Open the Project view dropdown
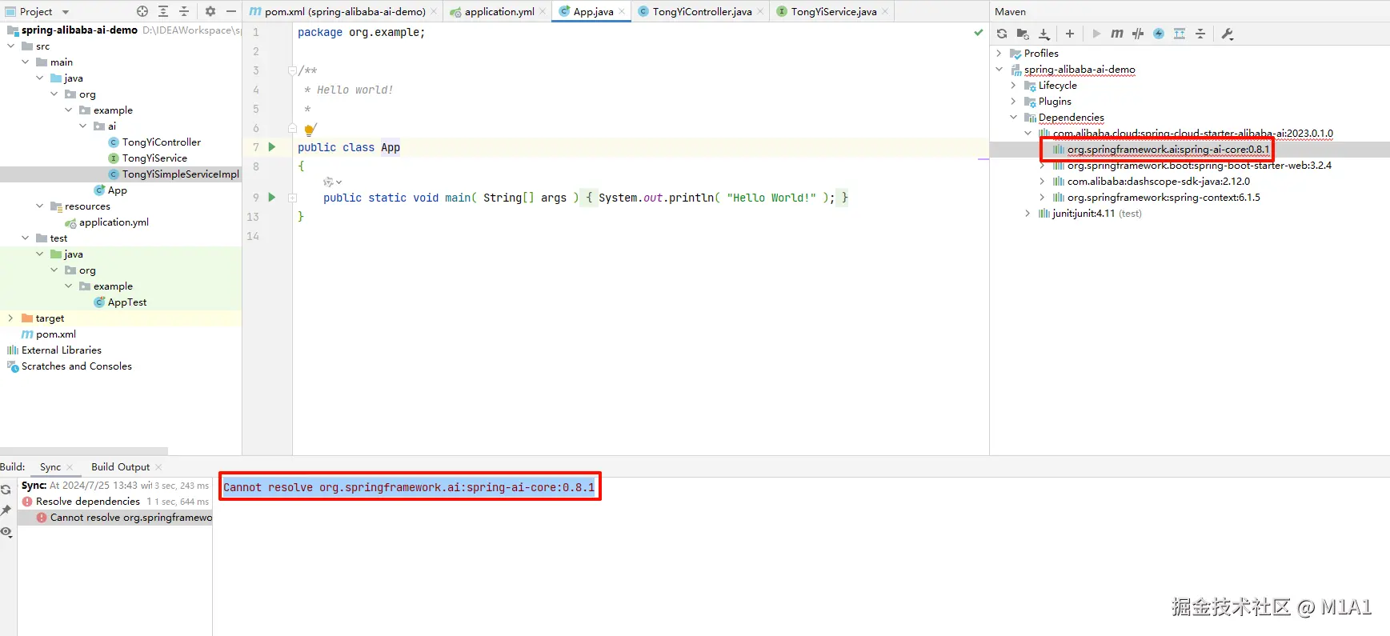 click(x=66, y=12)
